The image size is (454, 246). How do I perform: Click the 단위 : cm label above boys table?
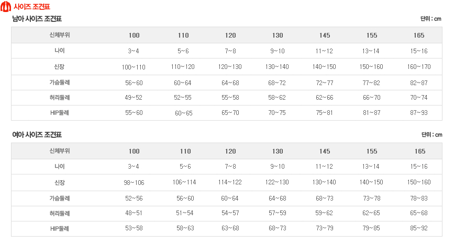(431, 19)
